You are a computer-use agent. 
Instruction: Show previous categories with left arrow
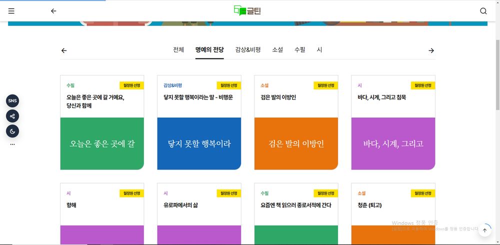[64, 50]
